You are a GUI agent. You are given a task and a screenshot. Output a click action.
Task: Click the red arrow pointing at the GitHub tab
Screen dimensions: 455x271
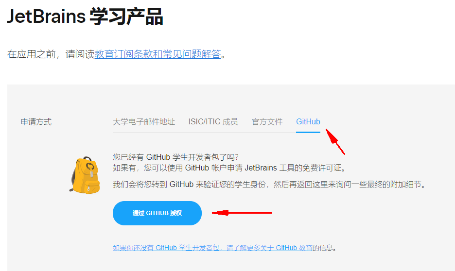click(x=335, y=141)
